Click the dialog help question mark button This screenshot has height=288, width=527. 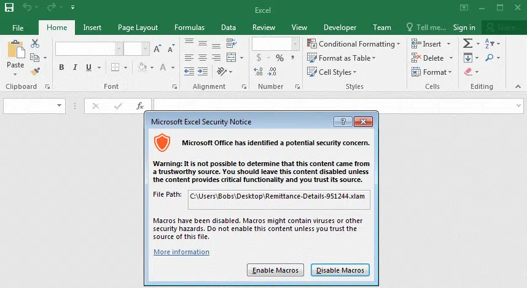tap(343, 121)
